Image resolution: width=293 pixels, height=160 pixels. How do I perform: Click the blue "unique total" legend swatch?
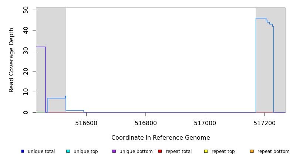[23, 151]
